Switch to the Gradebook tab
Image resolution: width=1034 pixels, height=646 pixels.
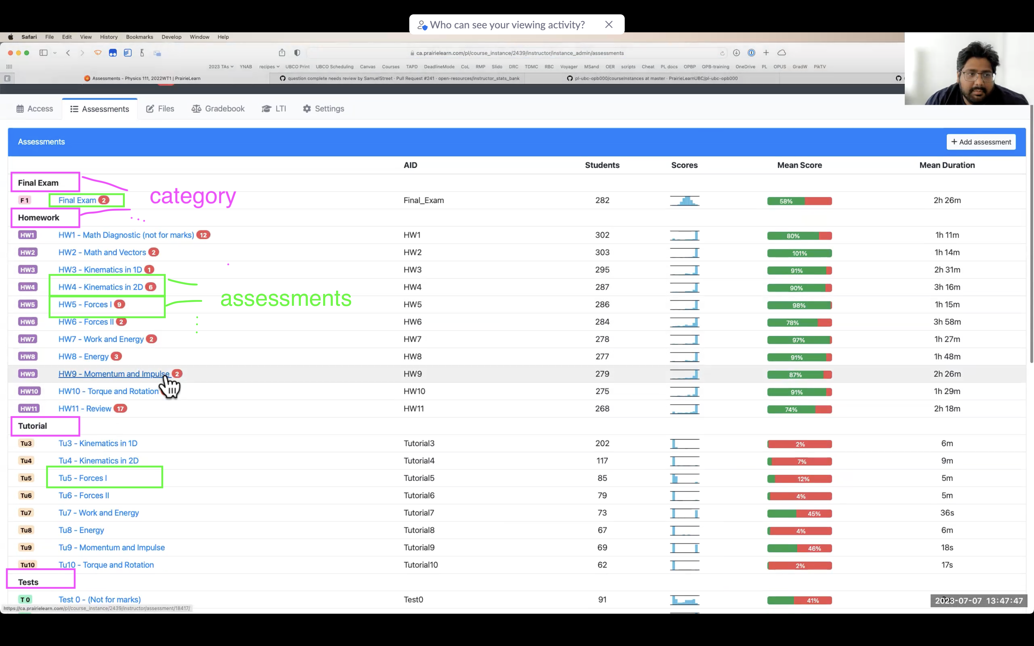(218, 108)
